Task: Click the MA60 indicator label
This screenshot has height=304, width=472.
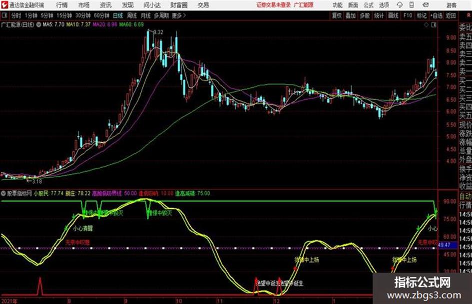Action: click(x=131, y=24)
